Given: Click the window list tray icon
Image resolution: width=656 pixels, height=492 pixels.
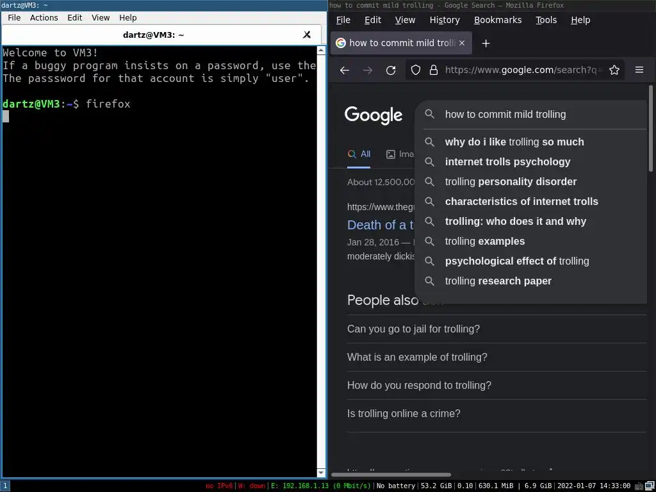Looking at the screenshot, I should point(650,486).
